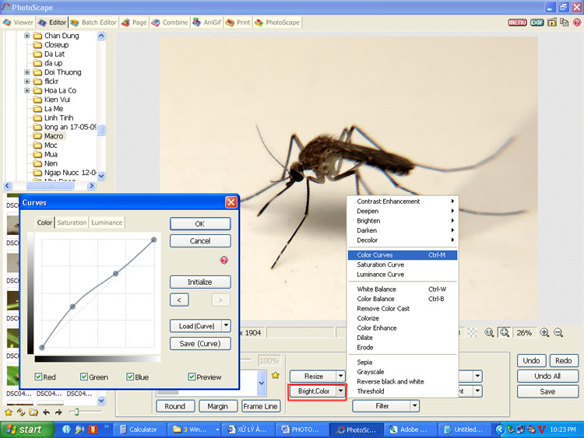Click the folder tree vertical scrollbar
The image size is (584, 438).
pyautogui.click(x=101, y=104)
